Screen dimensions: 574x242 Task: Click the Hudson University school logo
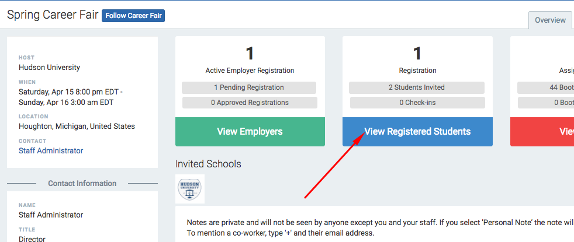189,189
